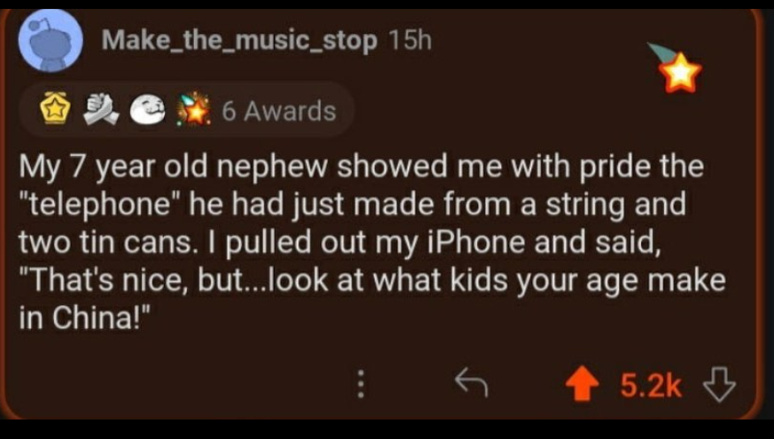Open the Make_the_music_stop user profile
Image resolution: width=774 pixels, height=439 pixels.
pos(238,41)
